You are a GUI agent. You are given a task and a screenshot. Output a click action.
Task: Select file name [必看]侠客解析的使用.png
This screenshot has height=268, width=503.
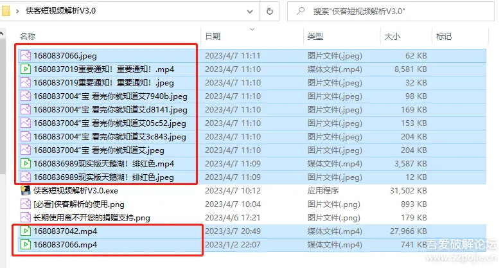79,204
